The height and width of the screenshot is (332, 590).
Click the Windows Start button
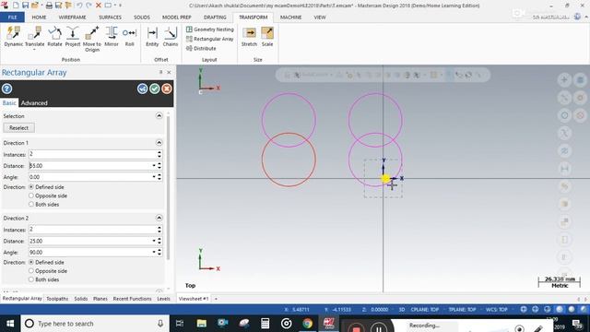[10, 324]
